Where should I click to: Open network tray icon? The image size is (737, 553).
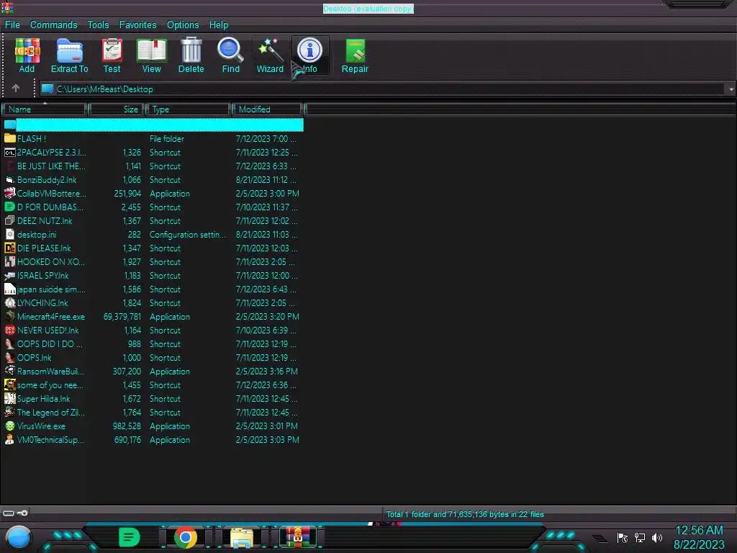pos(640,537)
